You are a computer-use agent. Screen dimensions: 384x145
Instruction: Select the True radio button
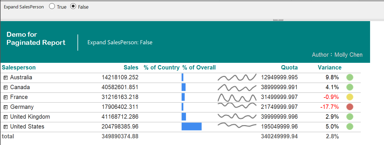click(52, 6)
